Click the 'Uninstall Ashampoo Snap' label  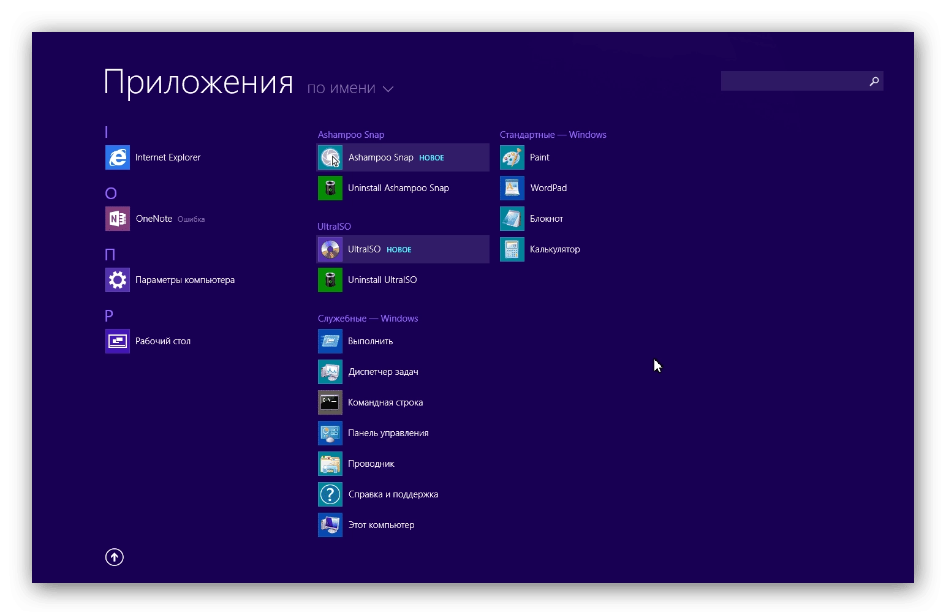point(398,188)
